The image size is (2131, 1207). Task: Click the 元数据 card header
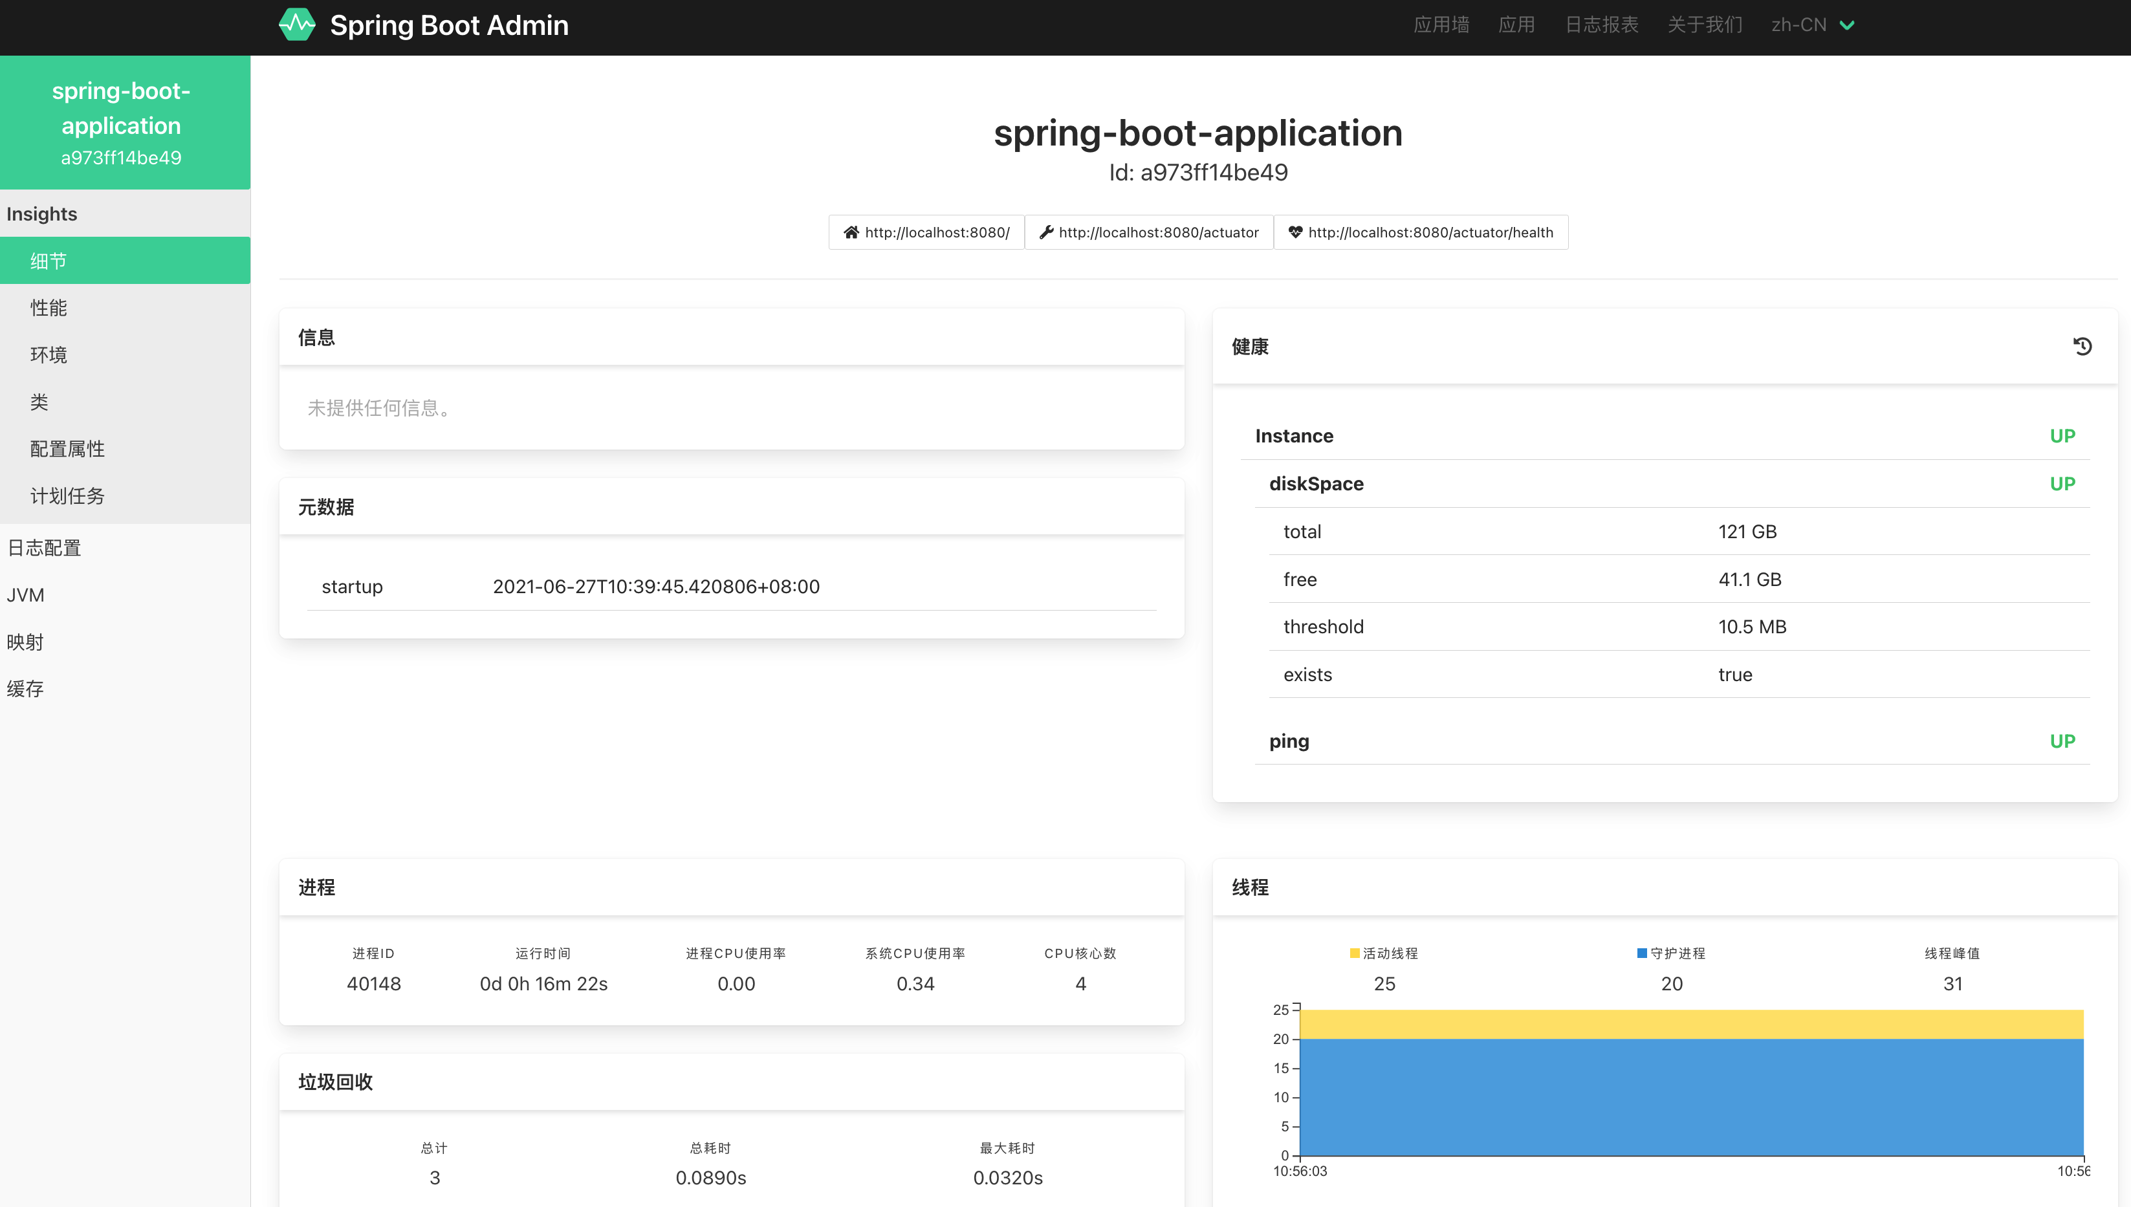[x=732, y=506]
